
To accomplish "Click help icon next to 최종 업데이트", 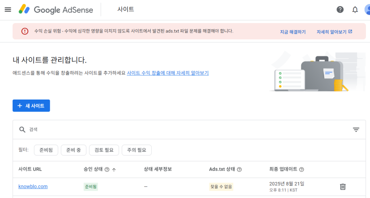I will point(302,170).
